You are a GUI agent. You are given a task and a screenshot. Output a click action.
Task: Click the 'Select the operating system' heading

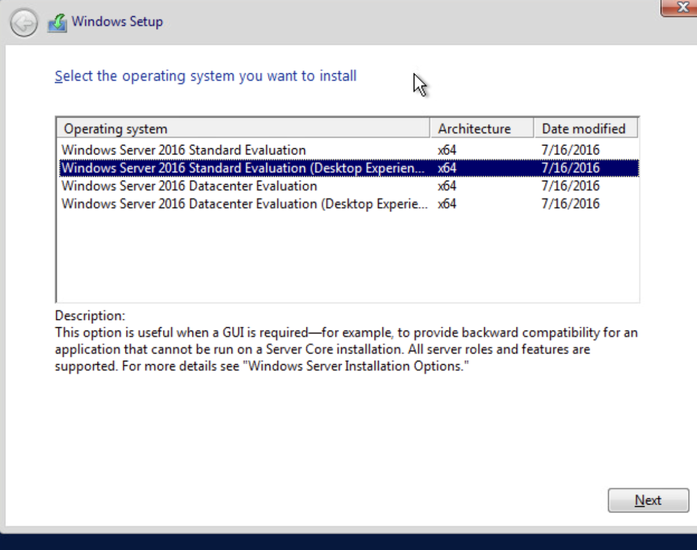(x=205, y=76)
